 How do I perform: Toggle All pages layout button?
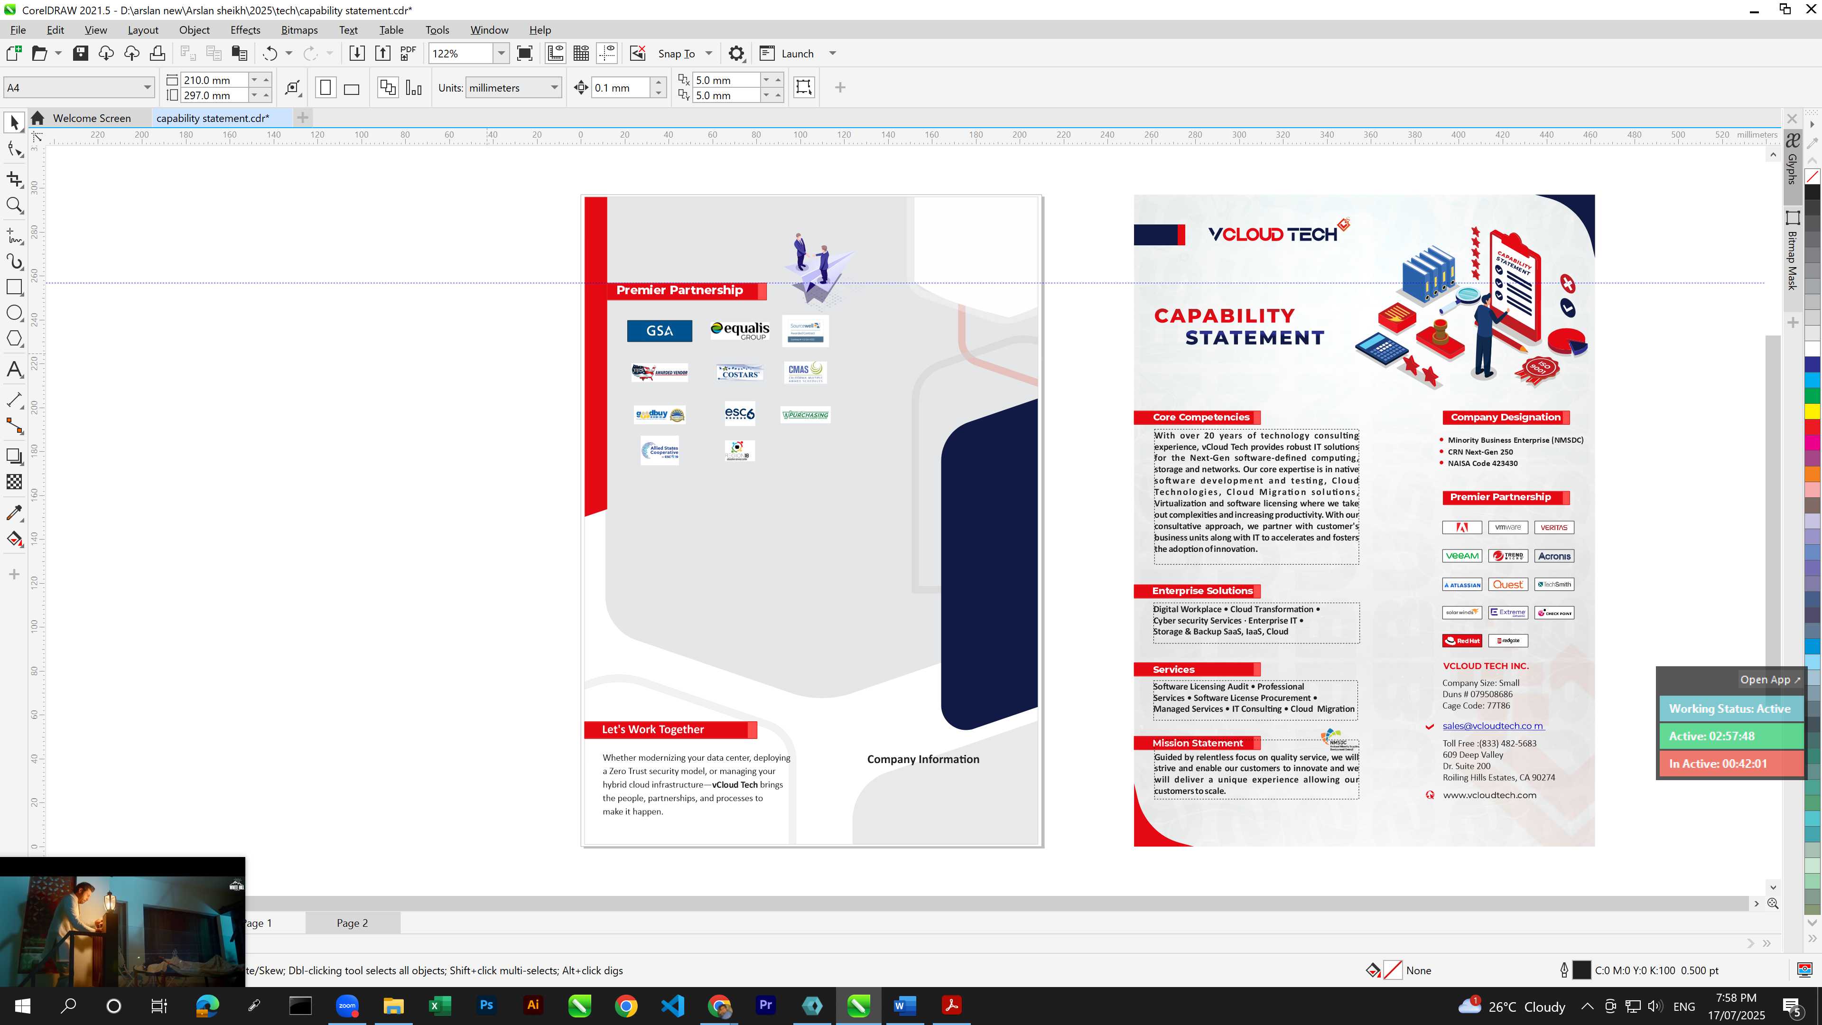pyautogui.click(x=388, y=88)
